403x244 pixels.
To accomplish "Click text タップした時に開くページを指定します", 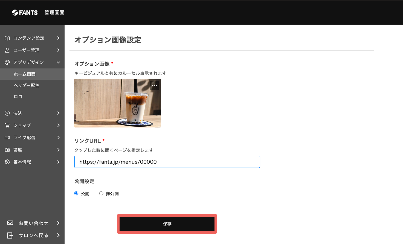I will (x=114, y=150).
